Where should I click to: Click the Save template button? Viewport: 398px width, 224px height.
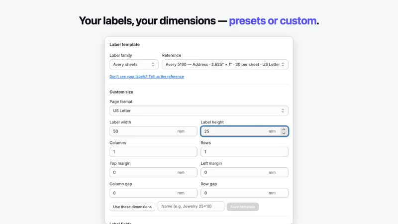tap(243, 207)
